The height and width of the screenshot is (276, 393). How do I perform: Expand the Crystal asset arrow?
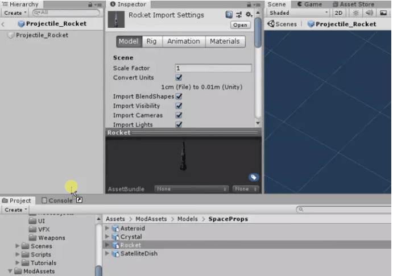pos(107,237)
